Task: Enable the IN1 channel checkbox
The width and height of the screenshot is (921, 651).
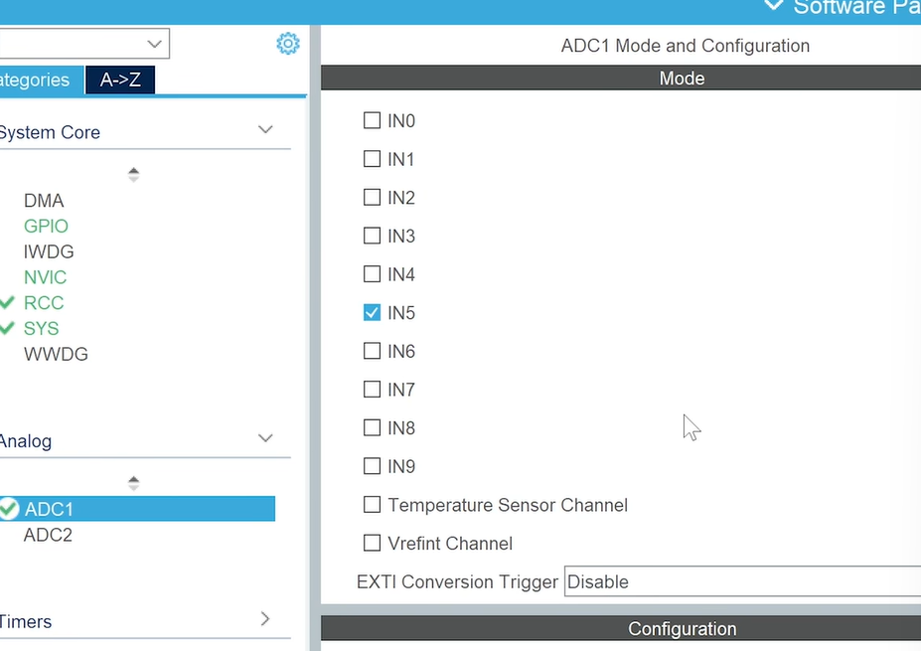Action: (x=372, y=159)
